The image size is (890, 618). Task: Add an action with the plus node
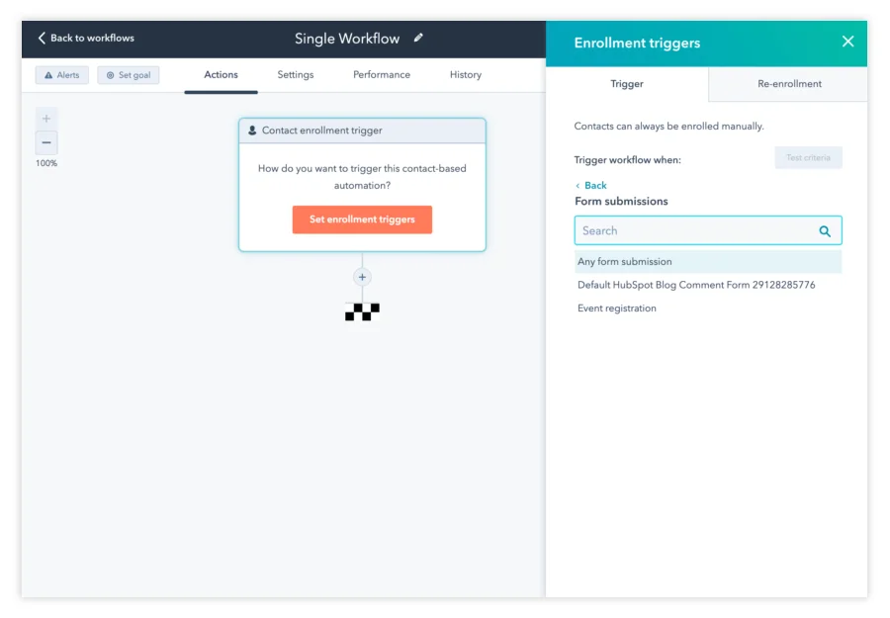coord(362,277)
